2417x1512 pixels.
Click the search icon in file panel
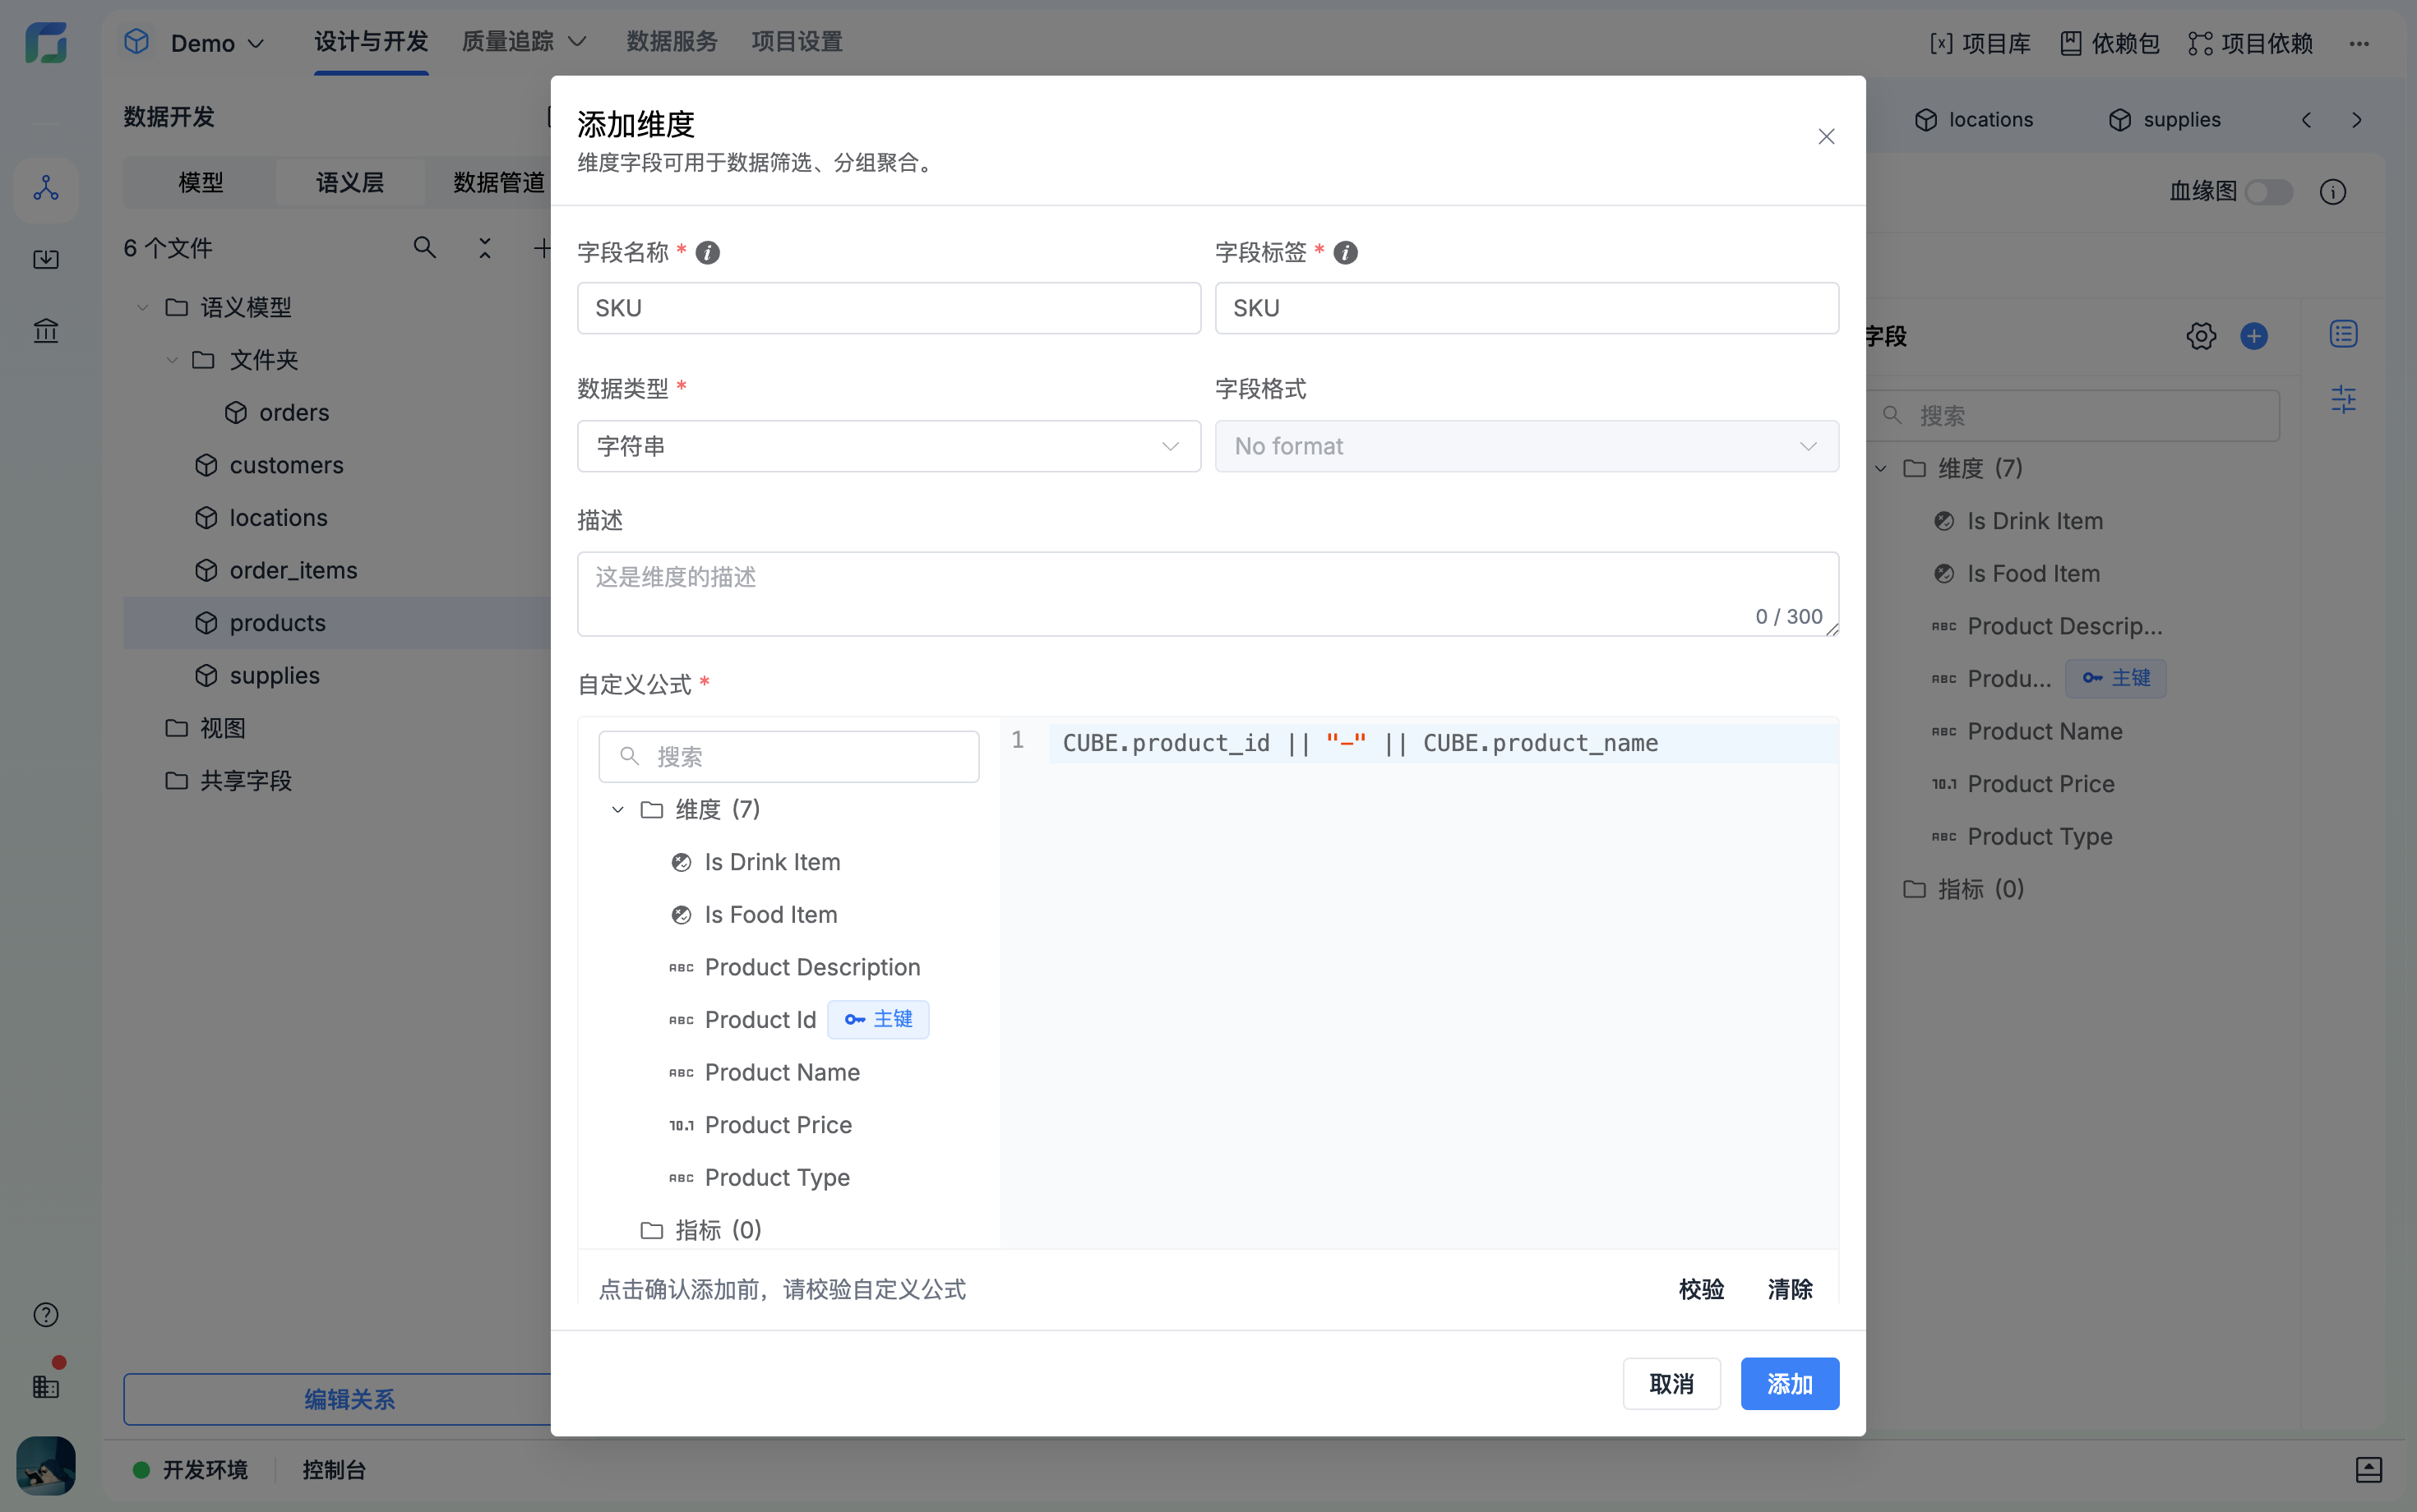pyautogui.click(x=424, y=248)
